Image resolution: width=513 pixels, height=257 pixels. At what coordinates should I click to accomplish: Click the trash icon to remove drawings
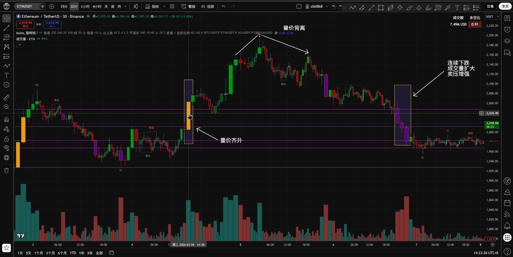pyautogui.click(x=7, y=170)
